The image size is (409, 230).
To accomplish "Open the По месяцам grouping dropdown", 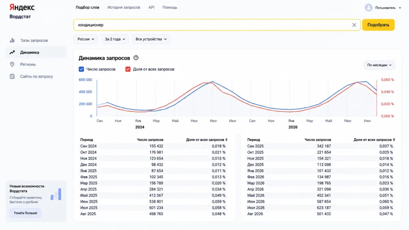I will pyautogui.click(x=379, y=65).
